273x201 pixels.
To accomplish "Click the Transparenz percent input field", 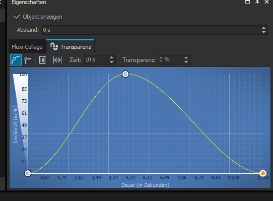I will (171, 60).
